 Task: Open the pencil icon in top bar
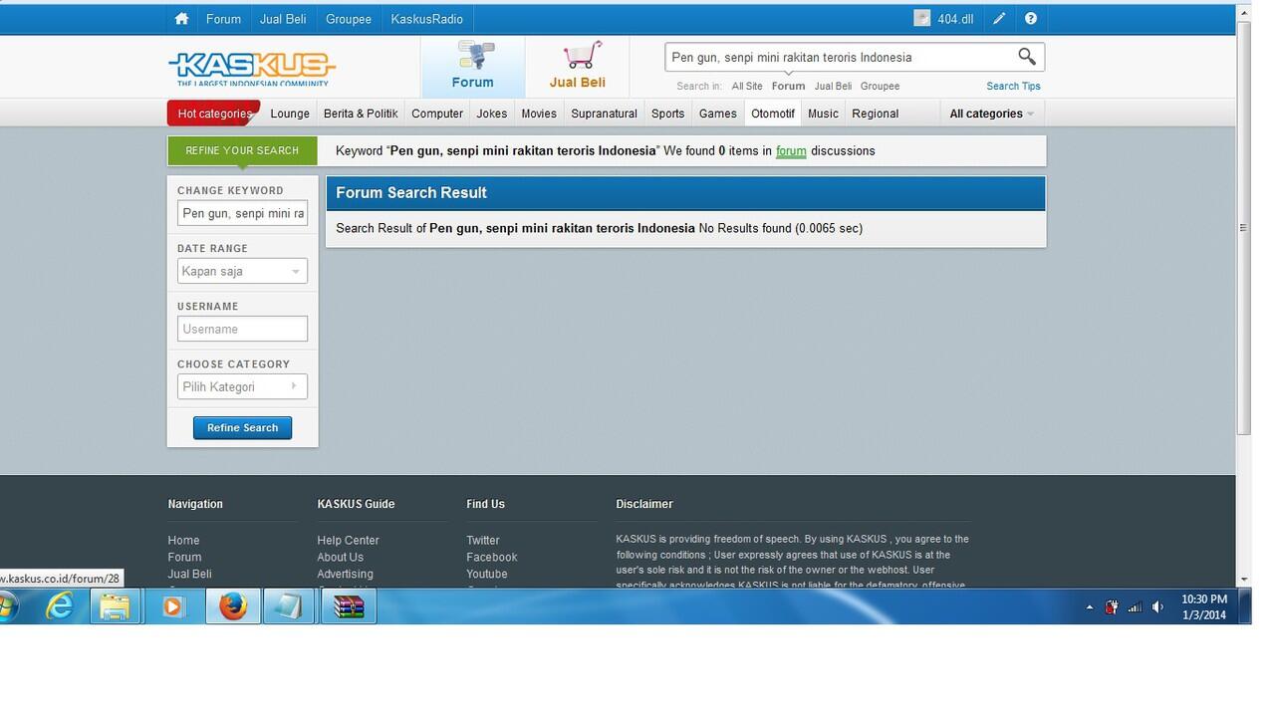[999, 19]
